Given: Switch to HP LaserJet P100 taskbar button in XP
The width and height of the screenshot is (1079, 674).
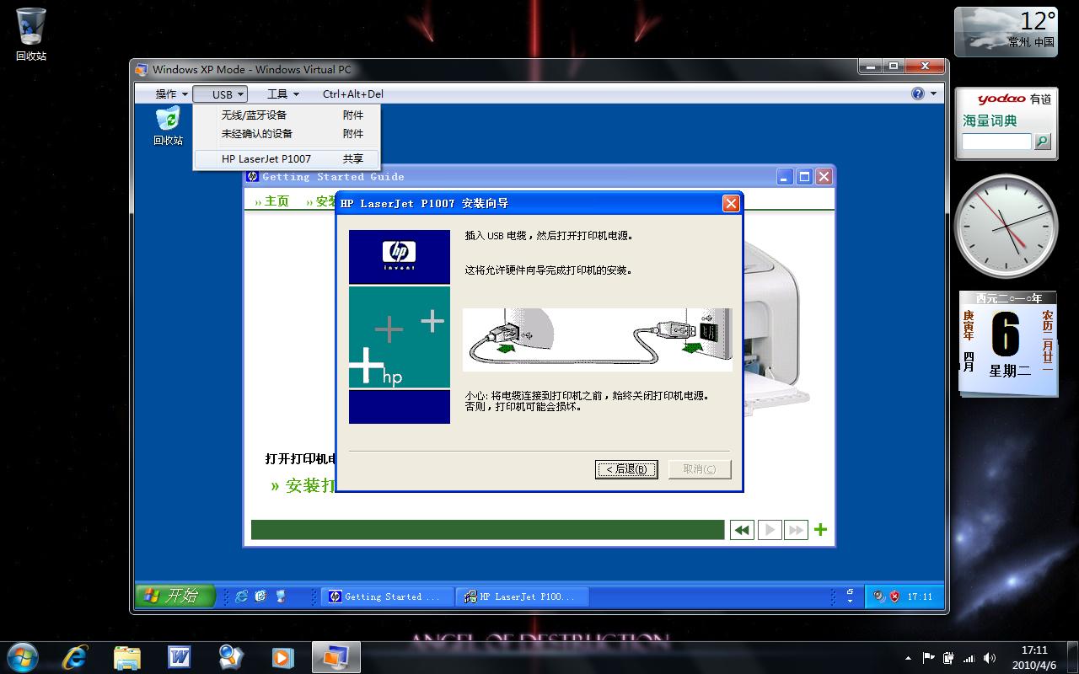Looking at the screenshot, I should (523, 596).
